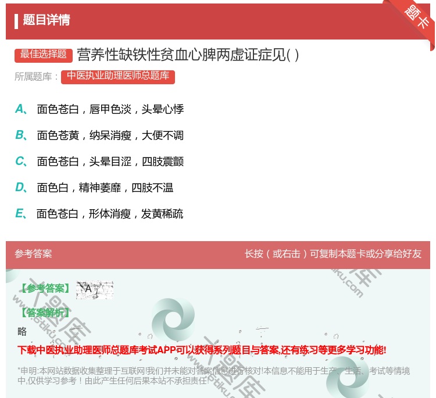Click the question title 营养性缺铁性贫血心脾两虚证症见
This screenshot has width=436, height=398.
[188, 55]
